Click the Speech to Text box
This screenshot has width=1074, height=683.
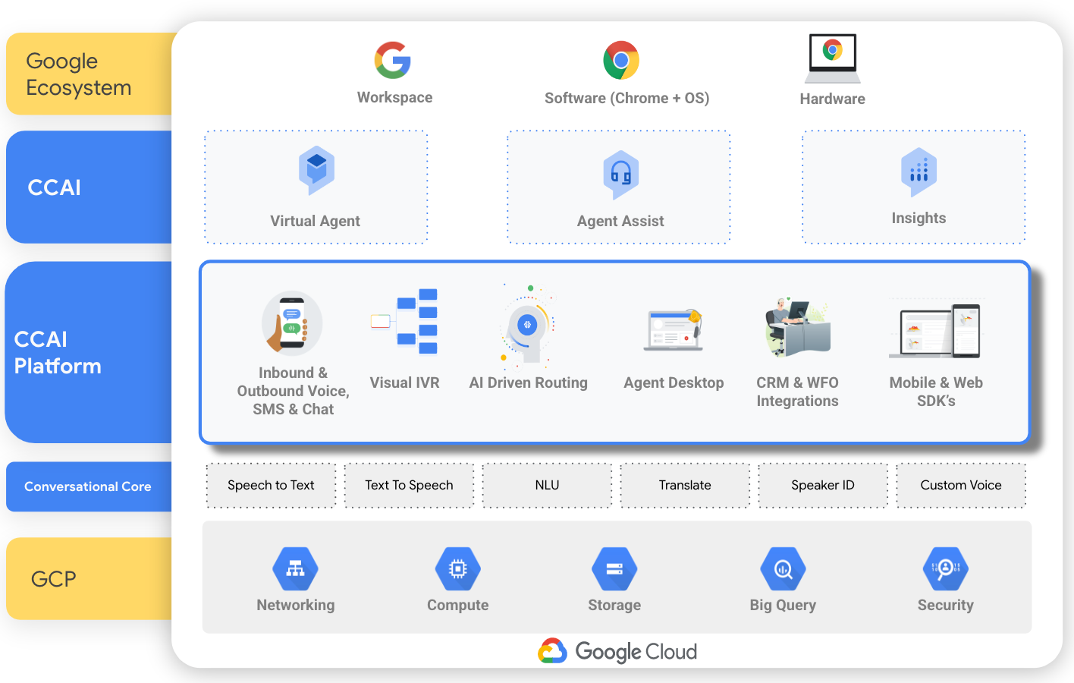pyautogui.click(x=271, y=485)
